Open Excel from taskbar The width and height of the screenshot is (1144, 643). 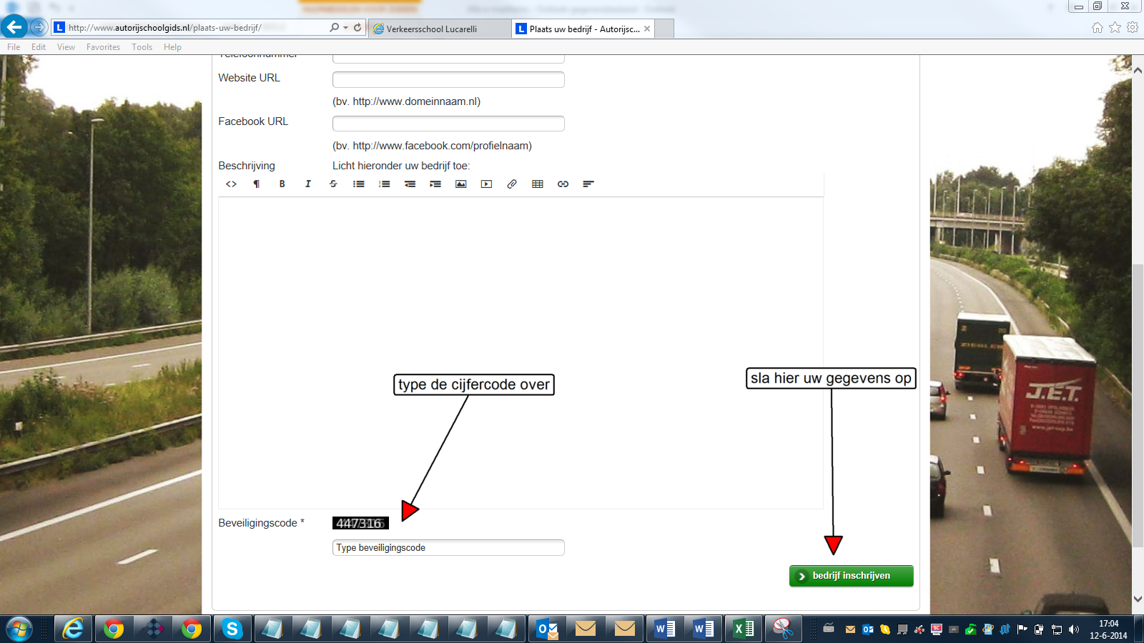click(744, 629)
